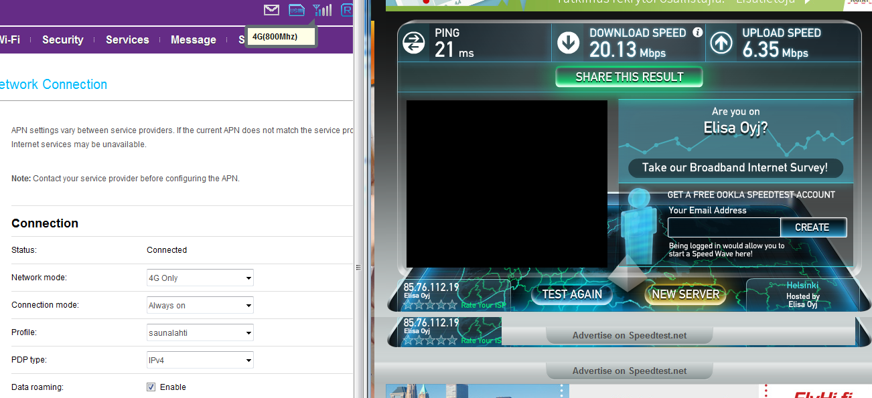The height and width of the screenshot is (398, 872).
Task: Click the SHARE THIS RESULT button
Action: [630, 77]
